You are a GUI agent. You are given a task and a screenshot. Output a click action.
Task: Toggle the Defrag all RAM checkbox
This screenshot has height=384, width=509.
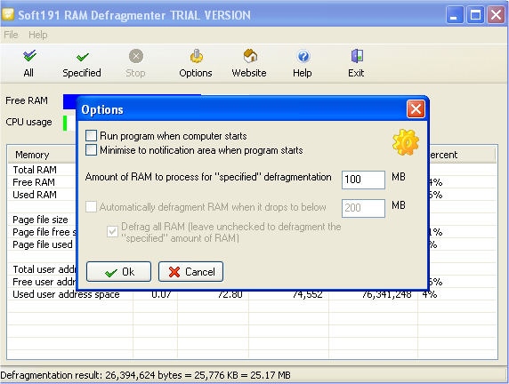point(112,232)
